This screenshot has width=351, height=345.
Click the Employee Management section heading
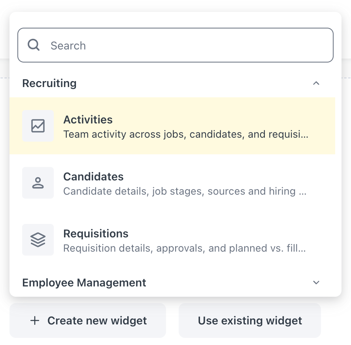point(84,283)
